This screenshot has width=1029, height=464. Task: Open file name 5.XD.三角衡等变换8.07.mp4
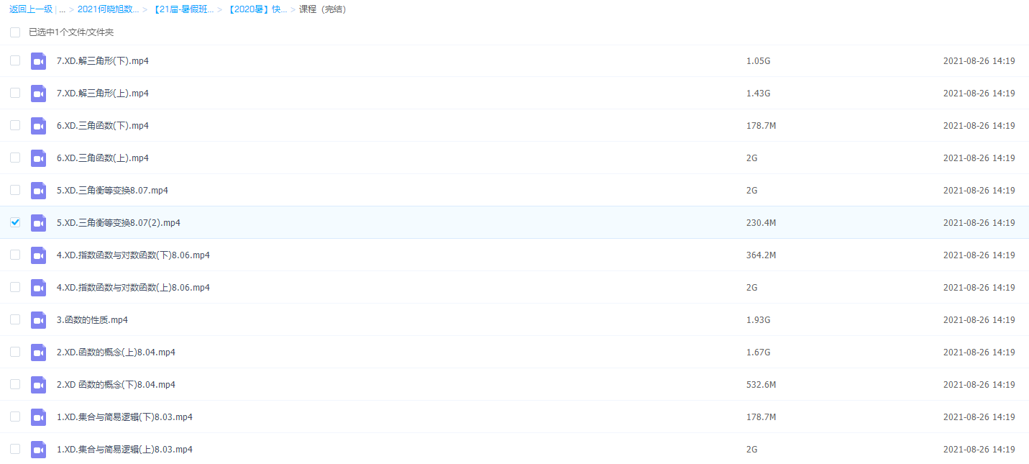tap(112, 191)
